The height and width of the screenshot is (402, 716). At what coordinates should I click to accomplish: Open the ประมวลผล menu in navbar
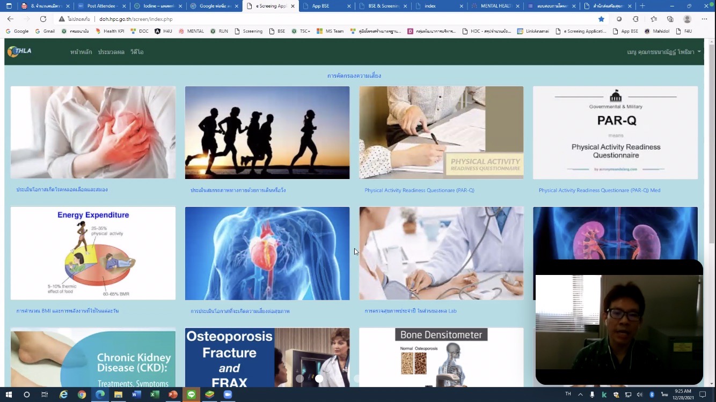[x=111, y=52]
